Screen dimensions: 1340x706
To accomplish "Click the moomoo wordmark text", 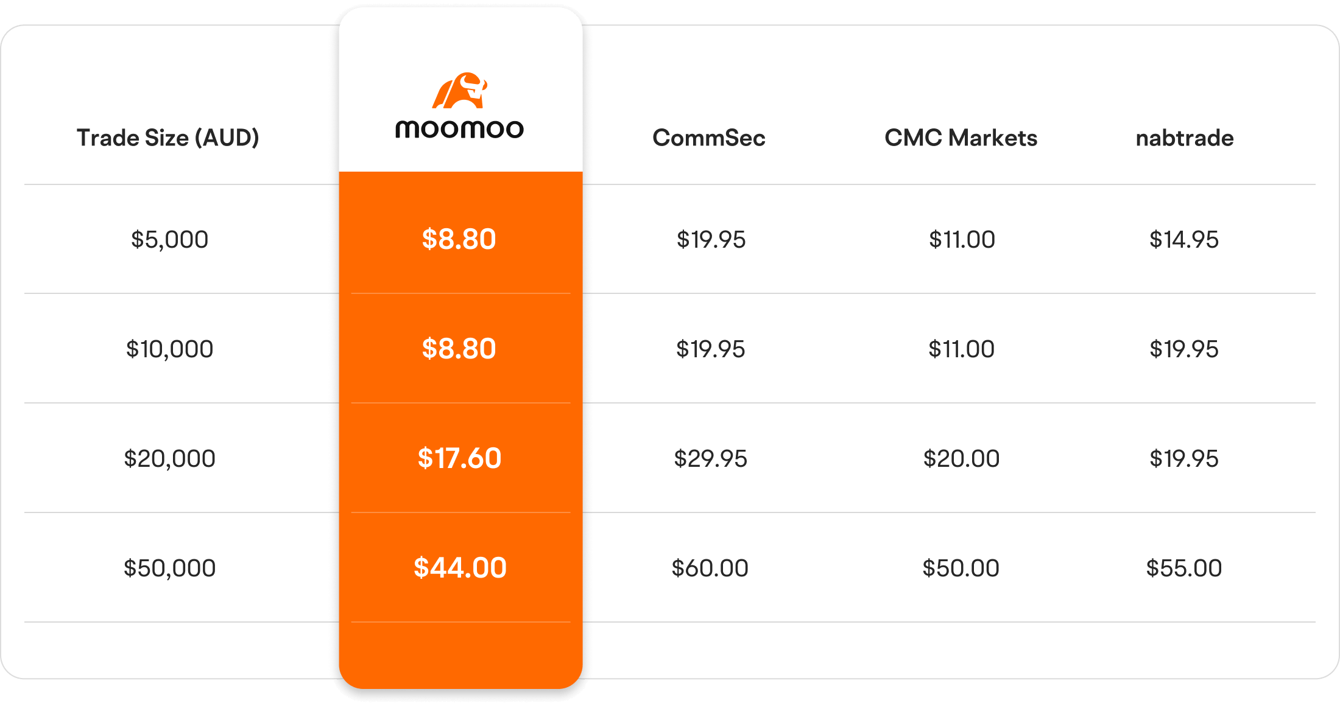I will (x=460, y=129).
